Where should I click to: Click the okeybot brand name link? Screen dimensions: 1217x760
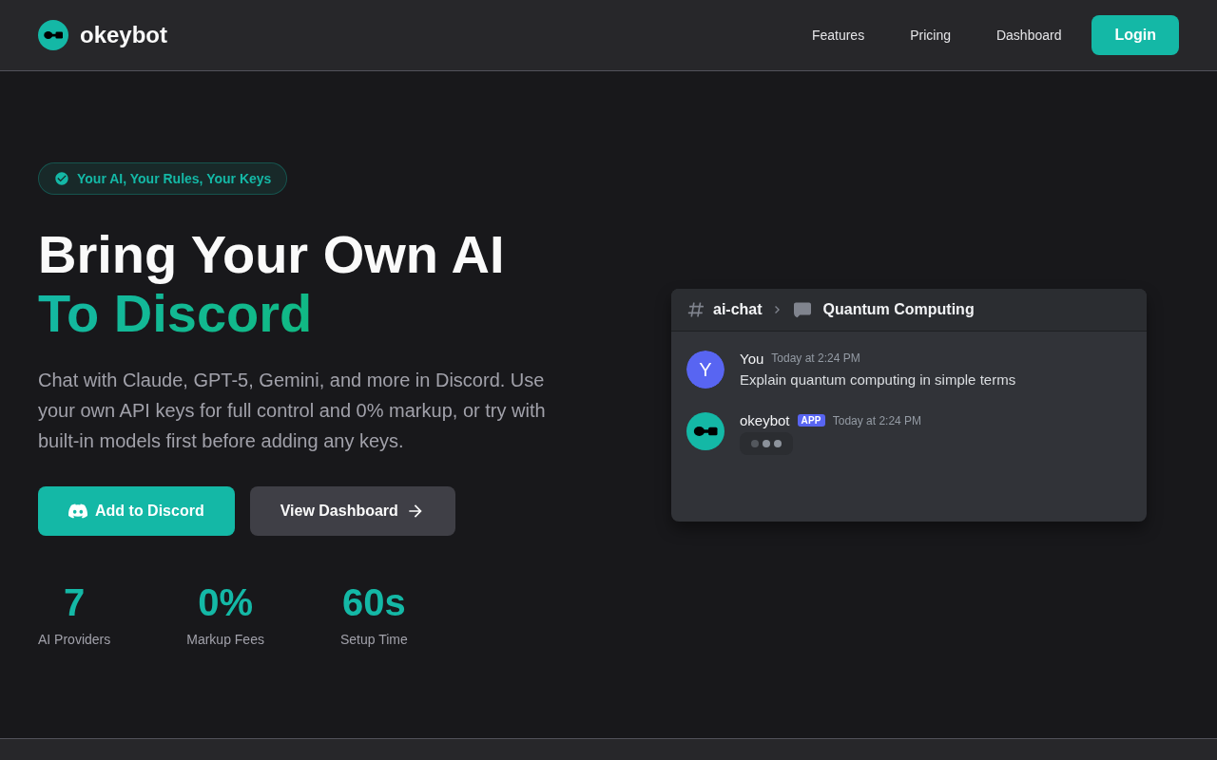pyautogui.click(x=124, y=35)
